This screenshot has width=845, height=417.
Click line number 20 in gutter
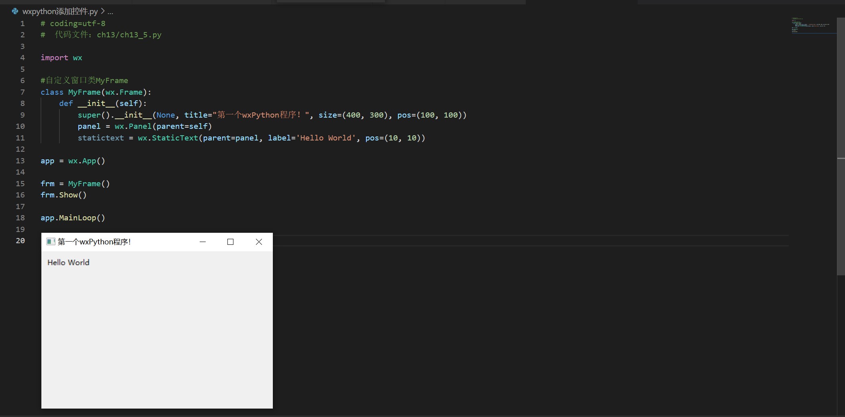pyautogui.click(x=20, y=240)
